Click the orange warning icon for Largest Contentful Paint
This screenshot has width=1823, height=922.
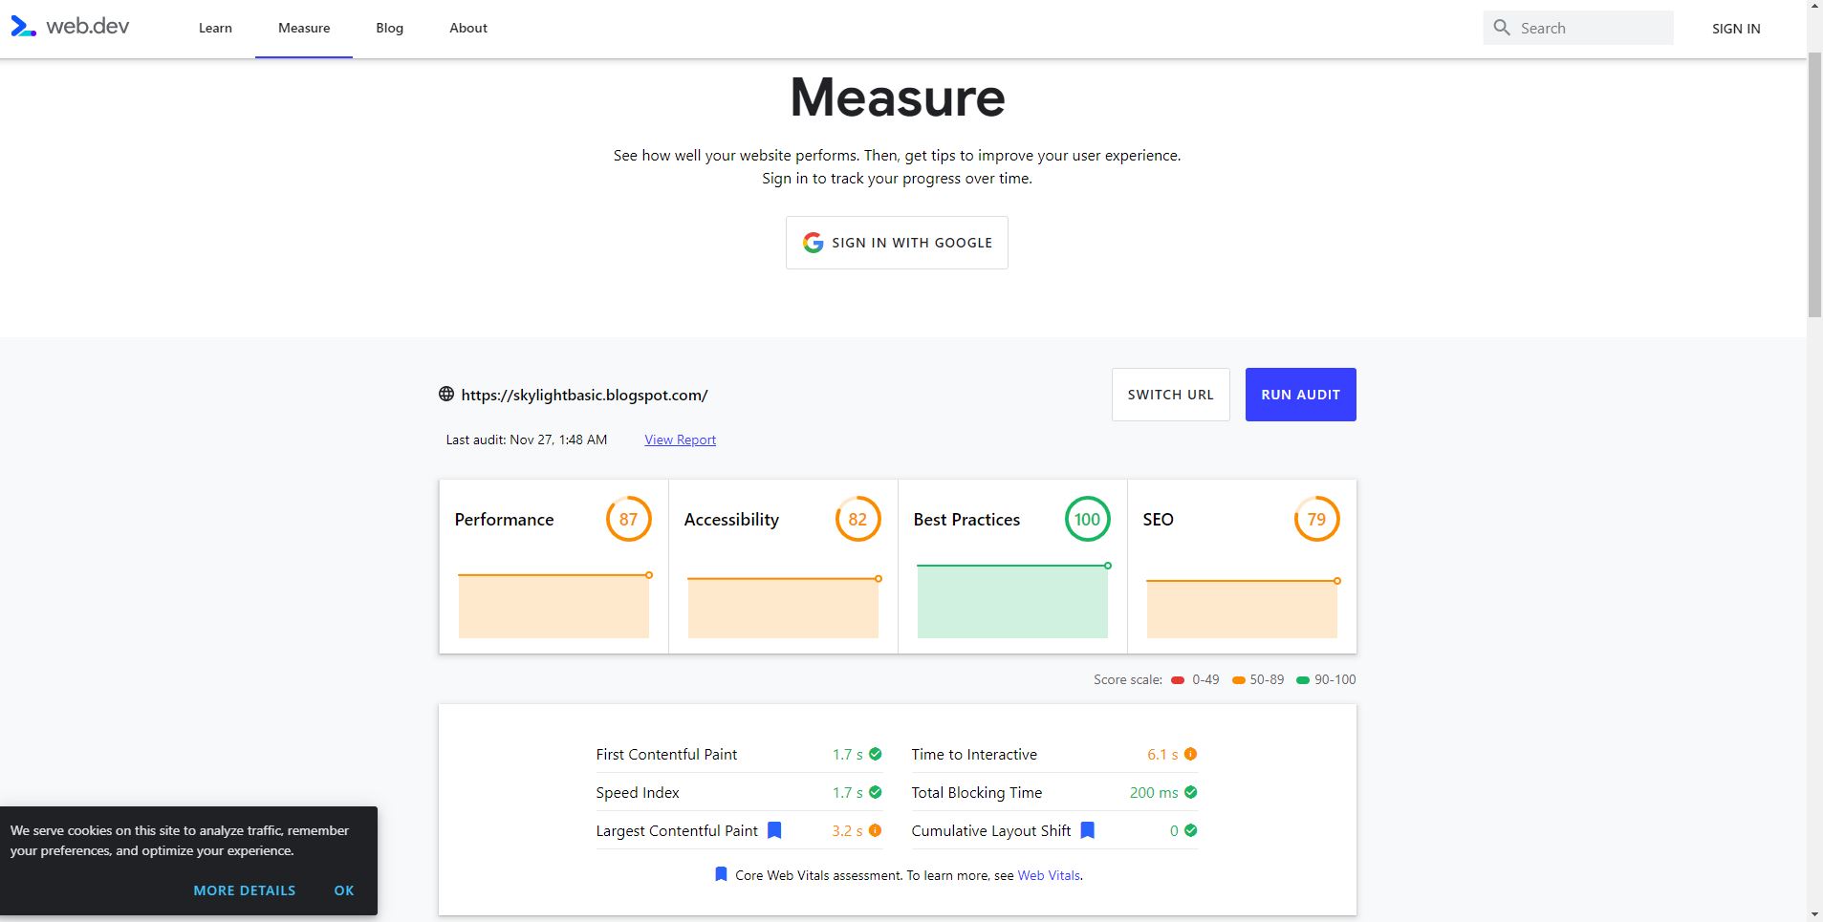coord(876,830)
